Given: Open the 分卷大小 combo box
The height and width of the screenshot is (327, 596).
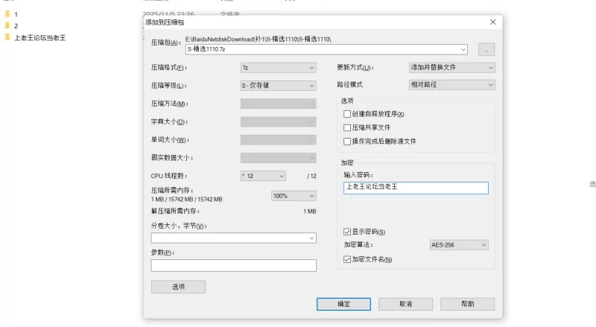Looking at the screenshot, I should (x=233, y=238).
